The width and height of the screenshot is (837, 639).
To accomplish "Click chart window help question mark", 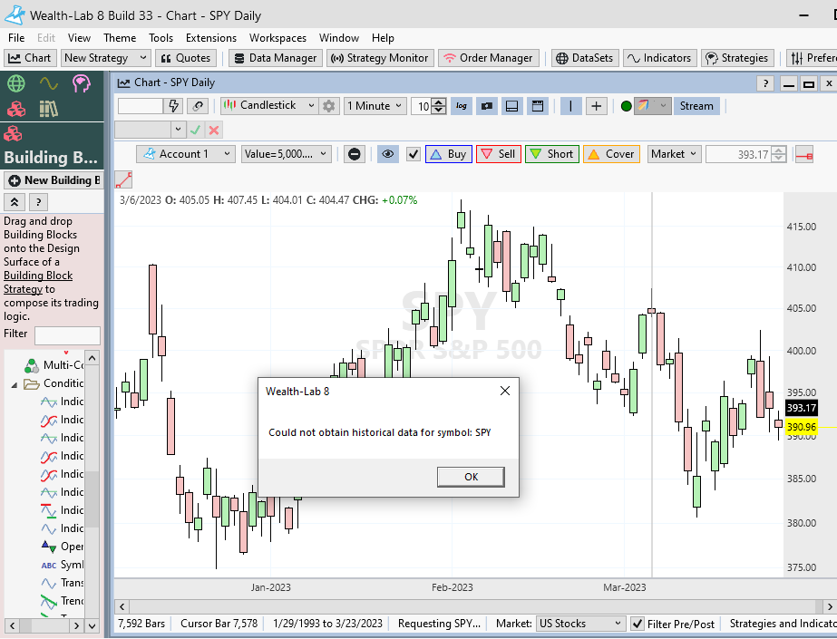I will [765, 83].
